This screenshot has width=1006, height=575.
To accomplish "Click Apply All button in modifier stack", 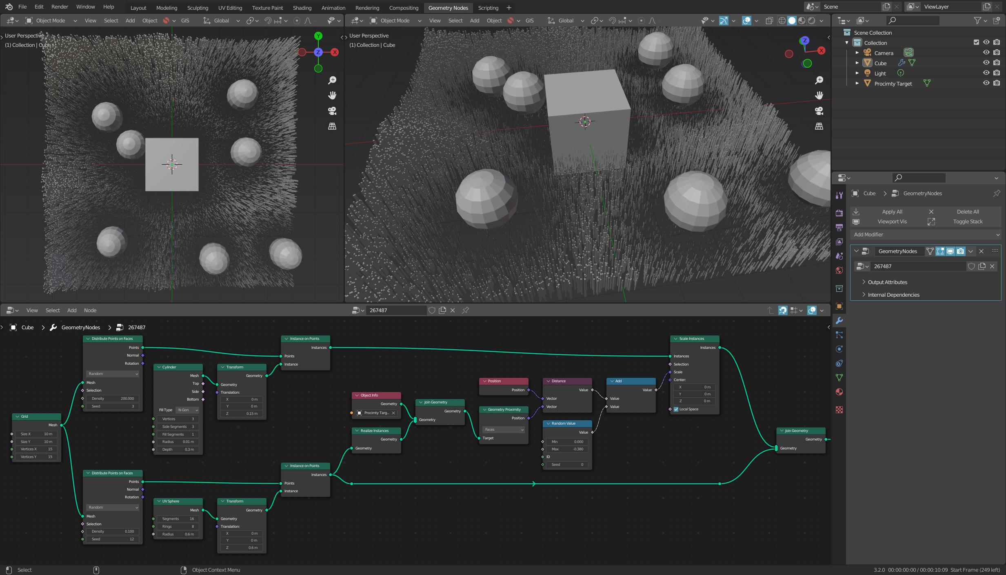I will tap(893, 211).
